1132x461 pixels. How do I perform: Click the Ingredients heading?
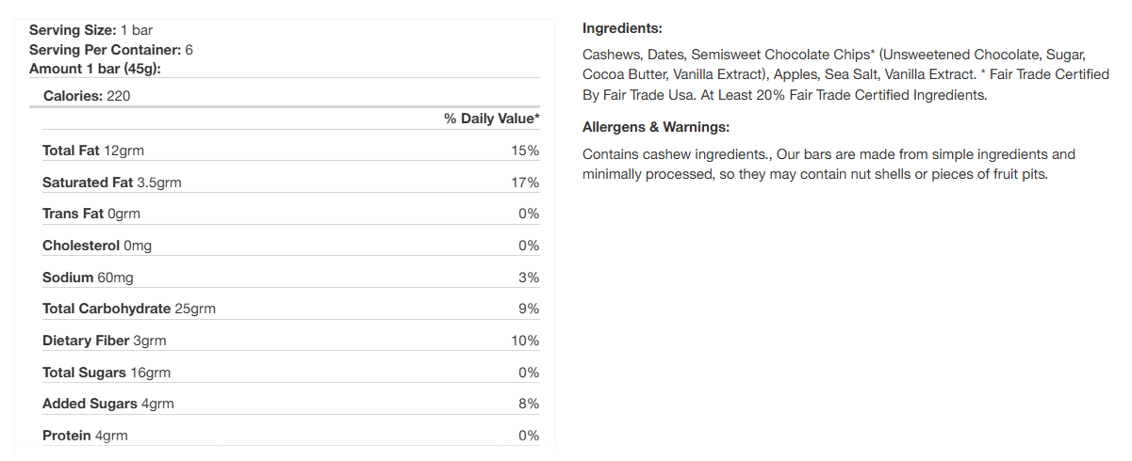pyautogui.click(x=622, y=28)
